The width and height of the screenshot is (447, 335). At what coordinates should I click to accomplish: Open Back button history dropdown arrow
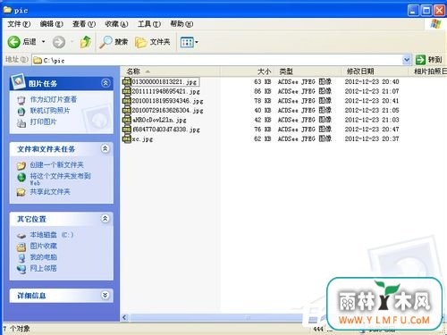(x=44, y=42)
